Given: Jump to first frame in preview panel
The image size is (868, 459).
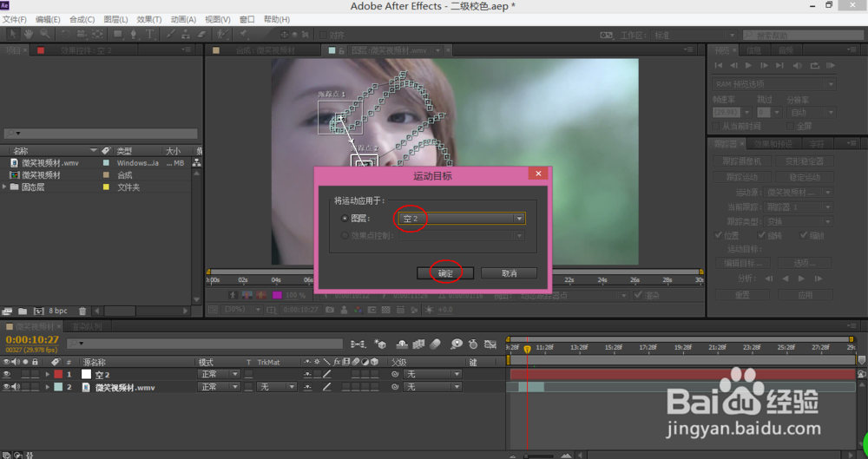Looking at the screenshot, I should (x=719, y=65).
